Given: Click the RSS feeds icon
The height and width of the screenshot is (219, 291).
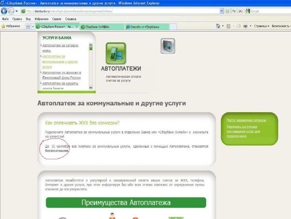Looking at the screenshot, I should pyautogui.click(x=228, y=26).
